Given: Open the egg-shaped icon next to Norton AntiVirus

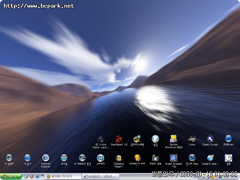Looking at the screenshot, I should pyautogui.click(x=156, y=141).
